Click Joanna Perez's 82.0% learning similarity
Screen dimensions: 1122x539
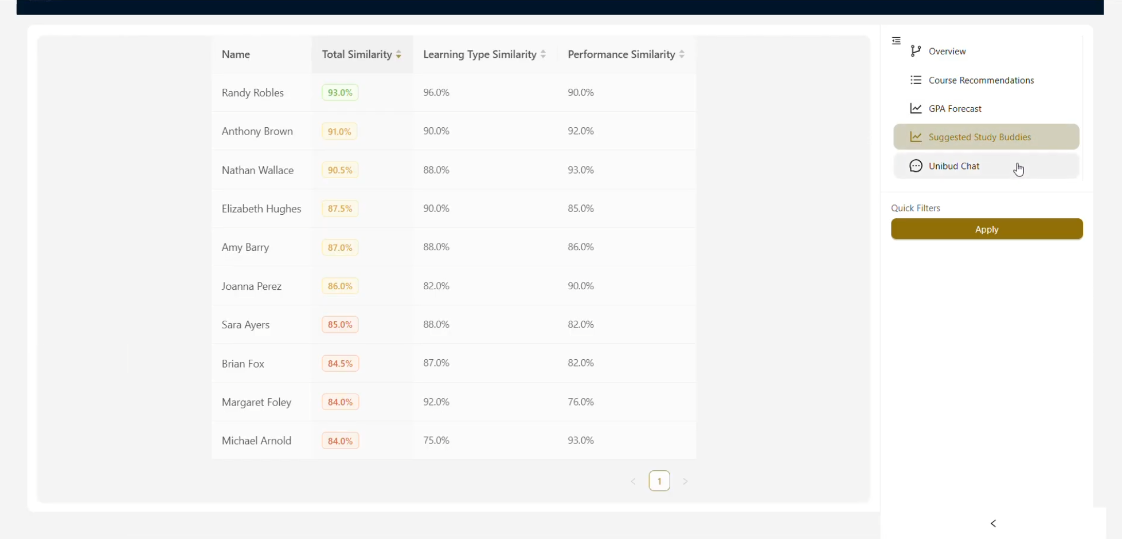[436, 285]
